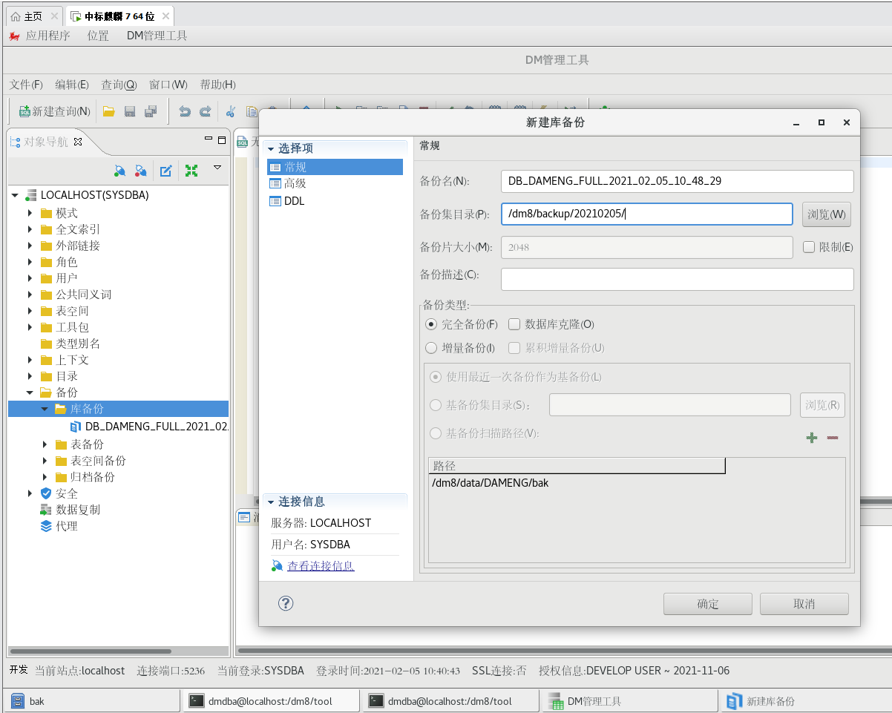Select the 高级 option page
Image resolution: width=892 pixels, height=713 pixels.
pos(295,183)
